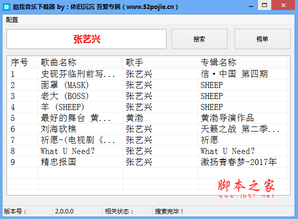Sort by the 歌手 column header
Image resolution: width=298 pixels, height=219 pixels.
160,62
